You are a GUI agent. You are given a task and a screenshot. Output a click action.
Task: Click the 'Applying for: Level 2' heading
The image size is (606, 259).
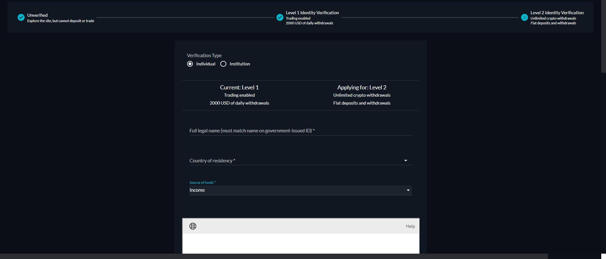coord(362,87)
